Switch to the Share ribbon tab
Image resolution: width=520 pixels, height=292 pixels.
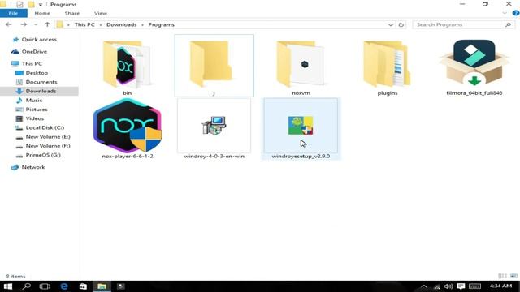click(x=72, y=13)
